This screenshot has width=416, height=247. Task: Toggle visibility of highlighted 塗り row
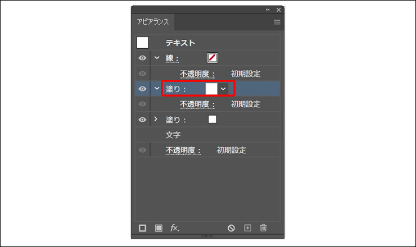click(x=143, y=89)
